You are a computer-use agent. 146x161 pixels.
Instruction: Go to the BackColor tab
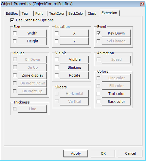pos(76,13)
